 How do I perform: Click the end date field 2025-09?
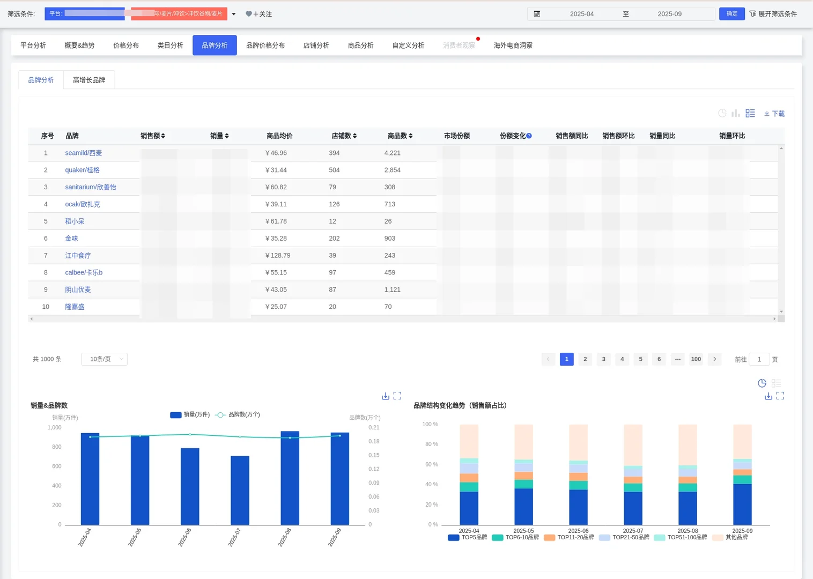pos(670,14)
